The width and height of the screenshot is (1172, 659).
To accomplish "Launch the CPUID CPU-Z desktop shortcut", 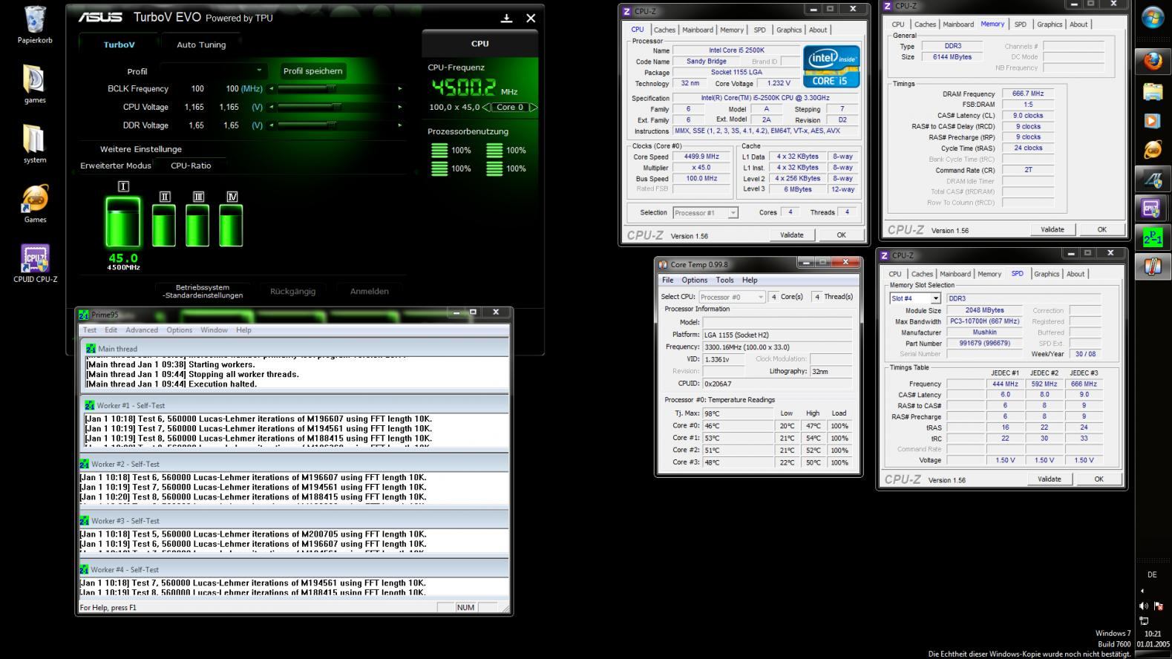I will pyautogui.click(x=35, y=263).
